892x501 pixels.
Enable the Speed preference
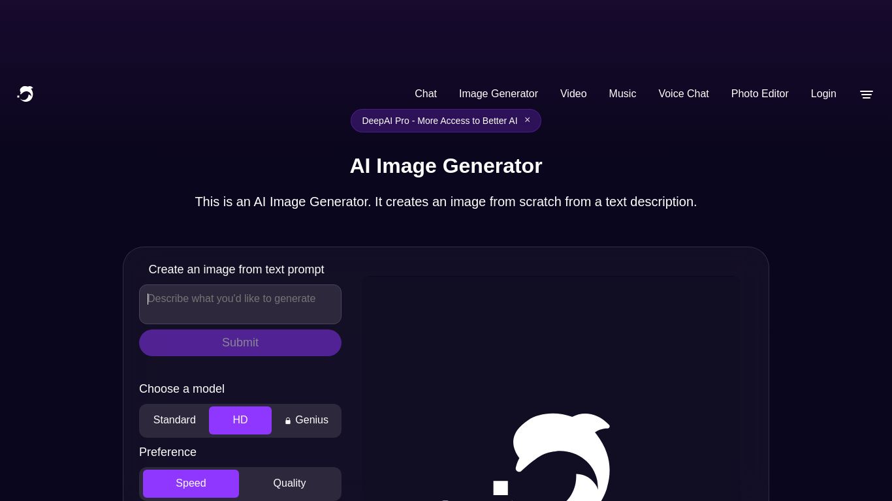coord(191,483)
